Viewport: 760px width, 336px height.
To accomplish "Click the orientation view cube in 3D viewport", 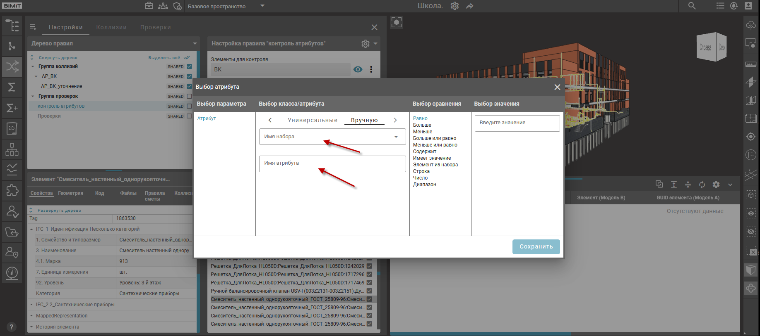I will [712, 47].
